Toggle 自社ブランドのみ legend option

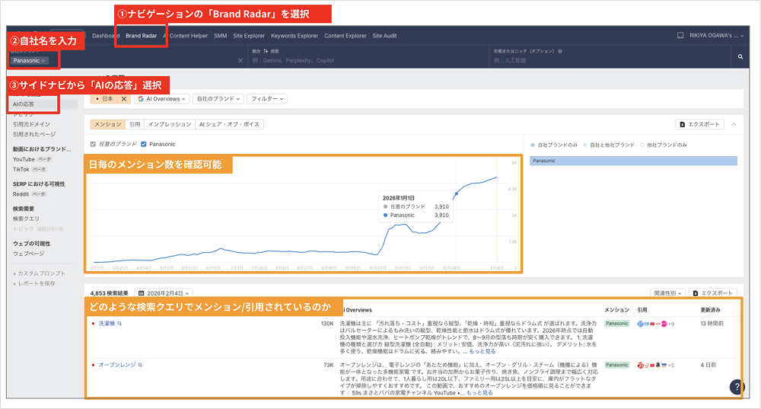556,144
